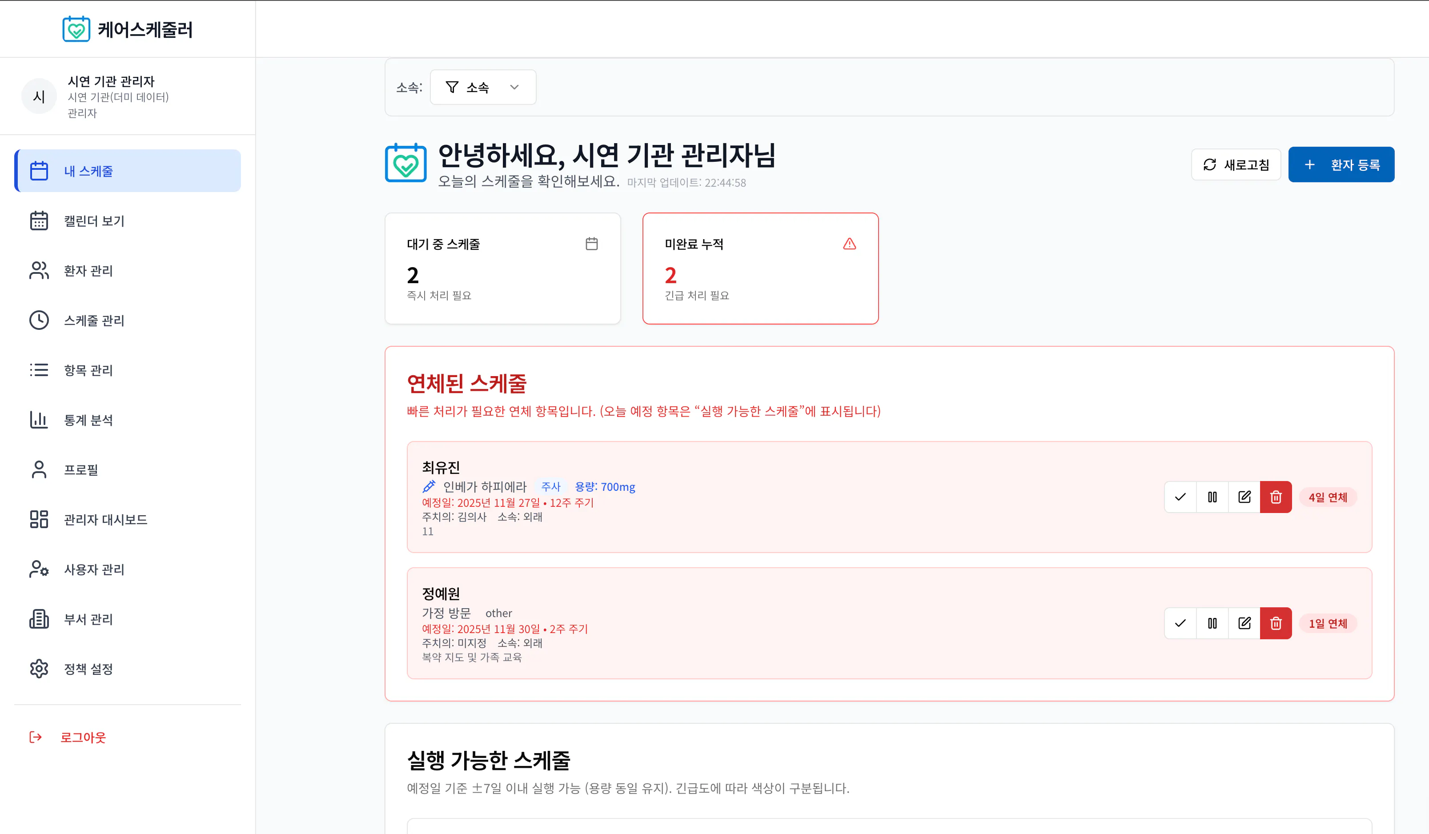Open the 관리자 대시보드 panel
Image resolution: width=1429 pixels, height=834 pixels.
(x=105, y=519)
